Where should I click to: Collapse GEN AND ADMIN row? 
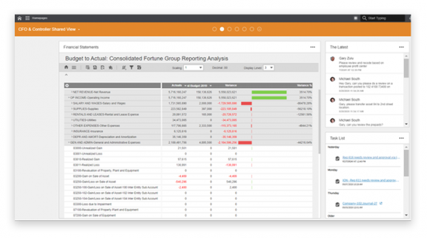[69, 143]
